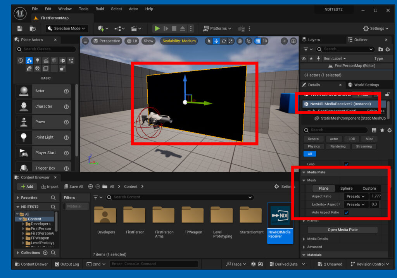Image resolution: width=397 pixels, height=278 pixels.
Task: Open the Quickly Add Actors plus icon
Action: [x=101, y=28]
